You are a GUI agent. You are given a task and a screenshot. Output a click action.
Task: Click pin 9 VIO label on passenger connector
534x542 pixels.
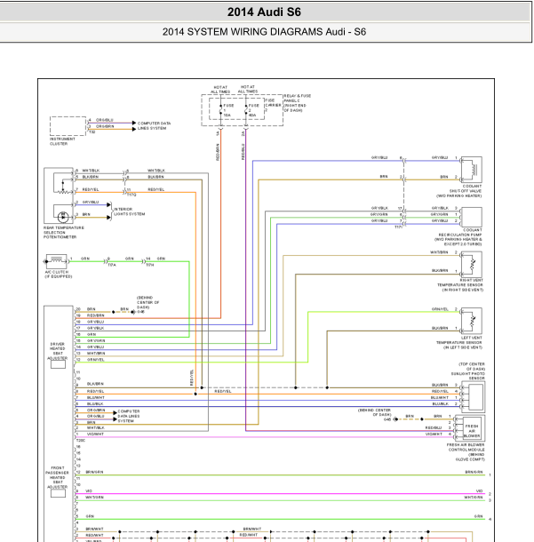point(89,490)
